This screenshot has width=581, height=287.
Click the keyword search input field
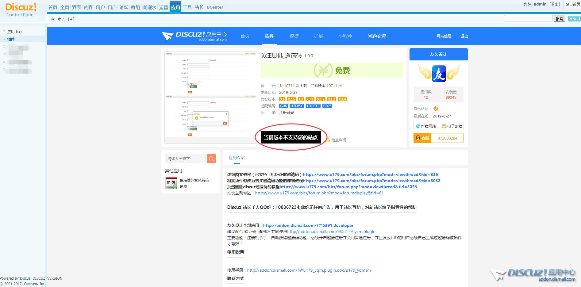point(186,159)
